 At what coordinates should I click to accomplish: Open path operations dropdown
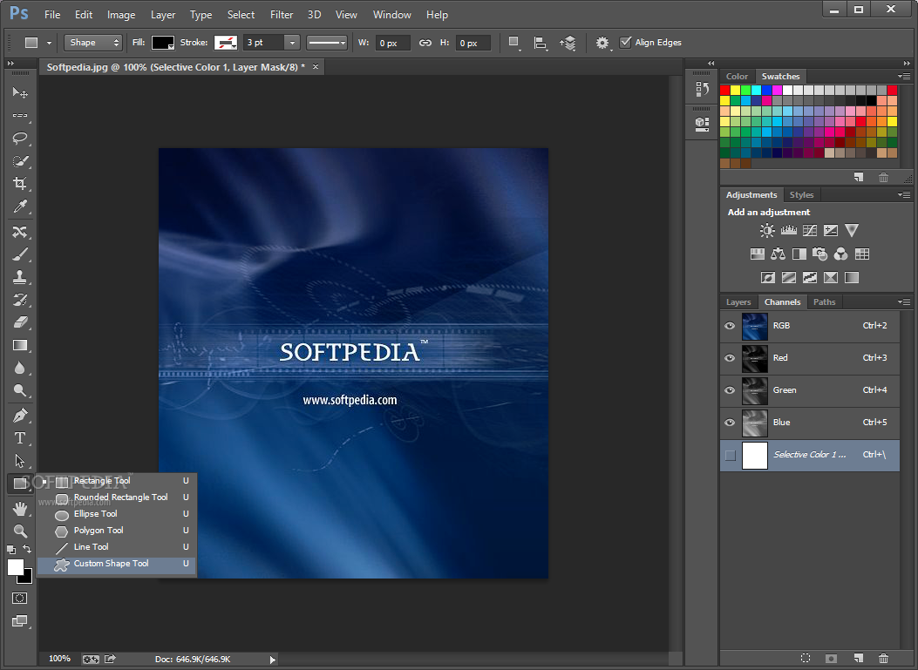(x=514, y=43)
